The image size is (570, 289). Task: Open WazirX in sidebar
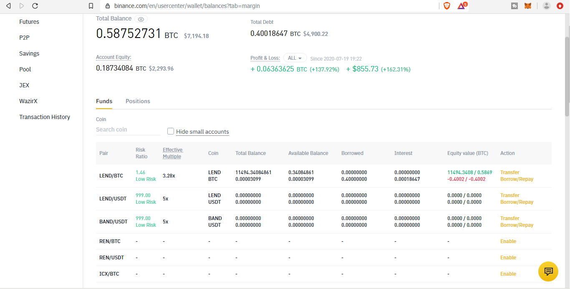[x=28, y=101]
